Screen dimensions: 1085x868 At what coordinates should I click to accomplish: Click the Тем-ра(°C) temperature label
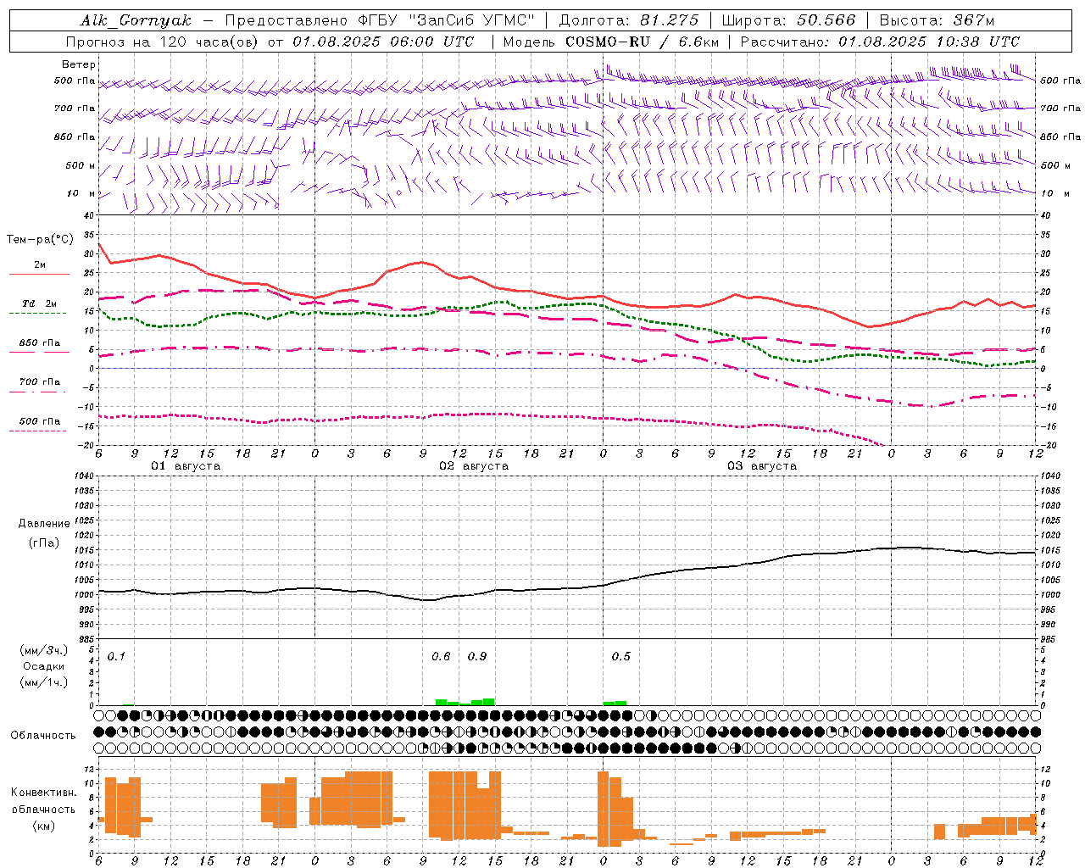40,240
